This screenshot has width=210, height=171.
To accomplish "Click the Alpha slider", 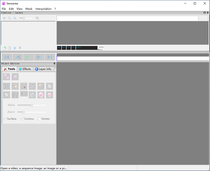I will pyautogui.click(x=32, y=105).
